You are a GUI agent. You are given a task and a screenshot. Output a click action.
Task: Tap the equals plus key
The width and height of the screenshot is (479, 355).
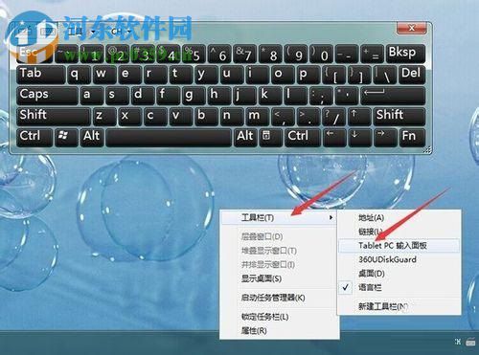[373, 54]
